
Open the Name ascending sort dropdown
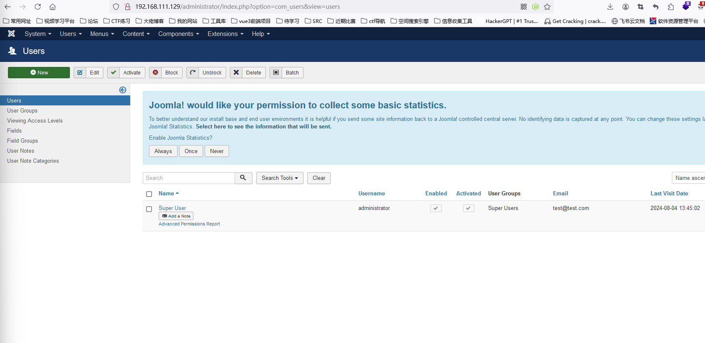(x=689, y=178)
